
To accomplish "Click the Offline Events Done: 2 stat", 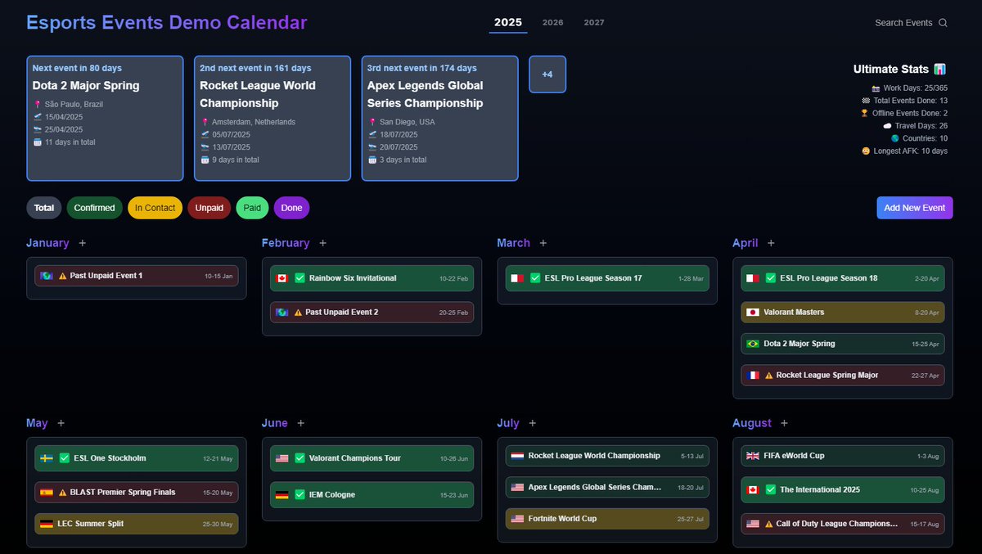I will (x=904, y=113).
